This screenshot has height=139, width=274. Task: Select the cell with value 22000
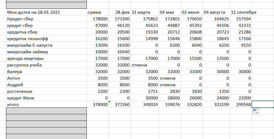pyautogui.click(x=241, y=98)
